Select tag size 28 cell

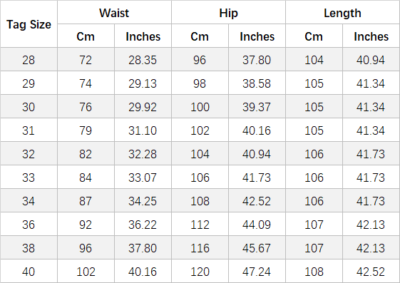pos(29,60)
